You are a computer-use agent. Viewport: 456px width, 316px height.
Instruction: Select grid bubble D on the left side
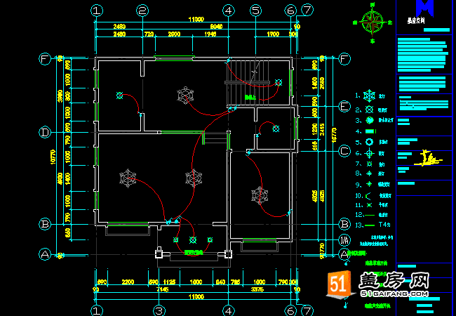coord(45,132)
